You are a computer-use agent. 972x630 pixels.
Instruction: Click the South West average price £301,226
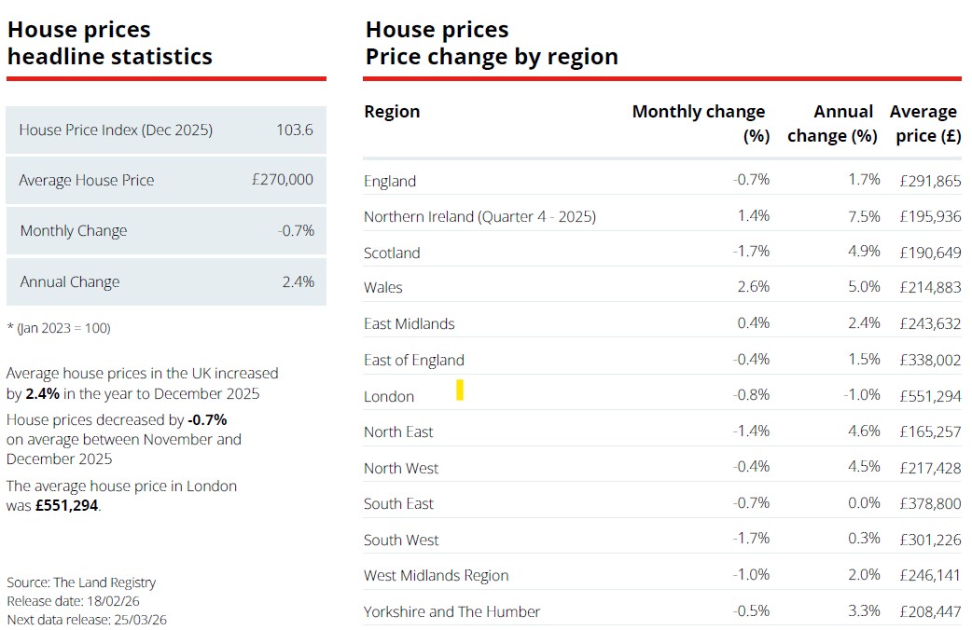coord(930,540)
